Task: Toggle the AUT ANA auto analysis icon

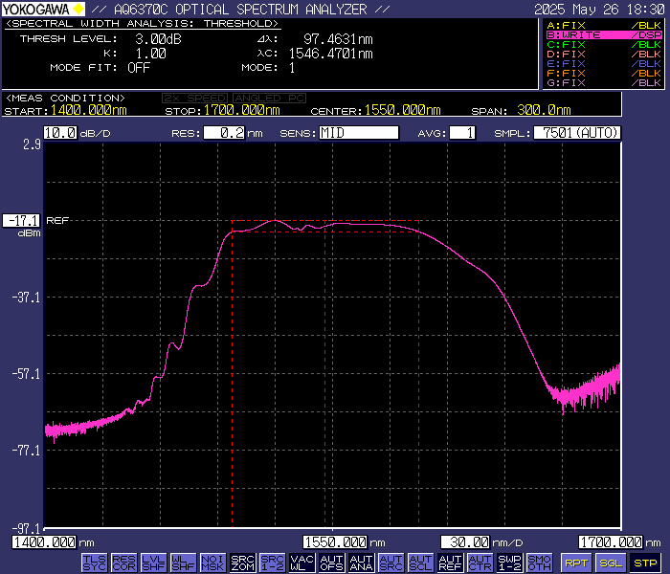Action: pos(361,563)
